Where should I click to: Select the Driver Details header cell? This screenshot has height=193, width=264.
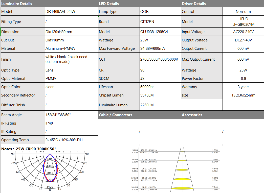click(223, 4)
